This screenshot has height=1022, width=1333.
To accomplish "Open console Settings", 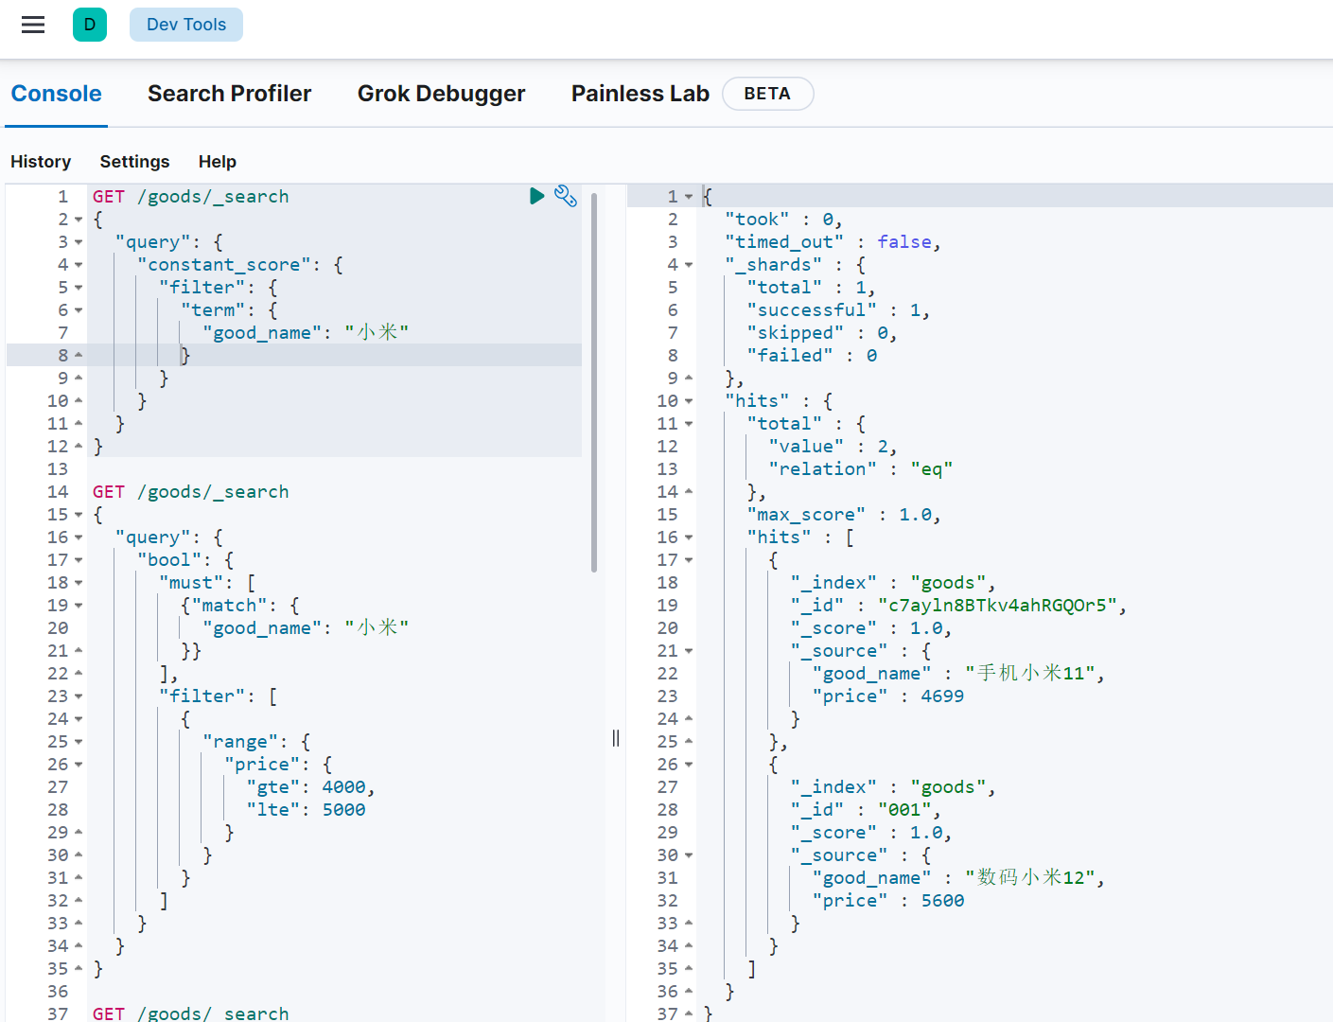I will [x=134, y=162].
